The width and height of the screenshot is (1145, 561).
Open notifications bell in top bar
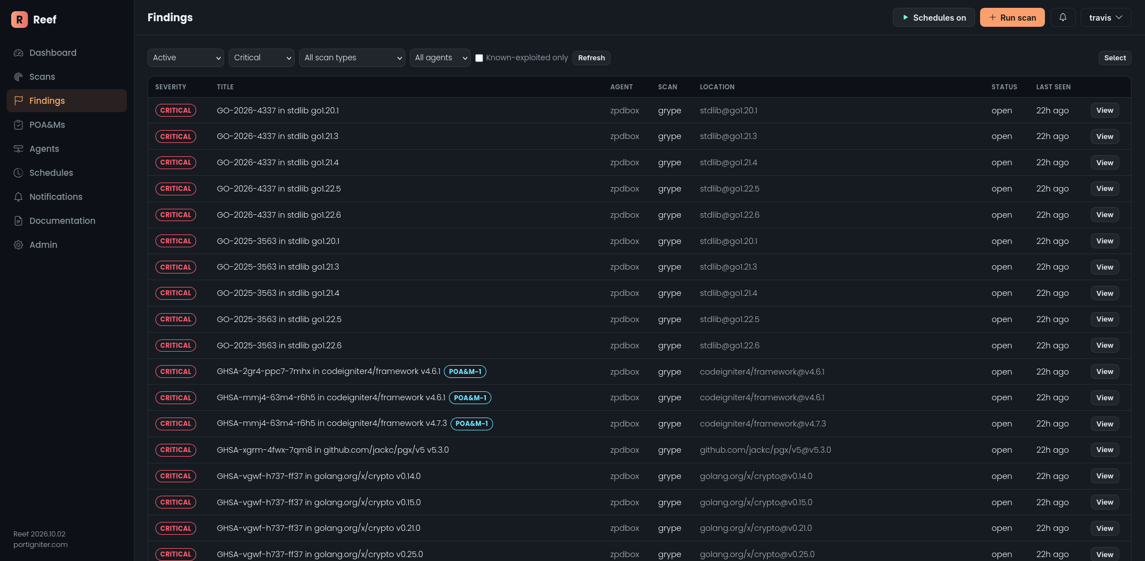[x=1063, y=17]
